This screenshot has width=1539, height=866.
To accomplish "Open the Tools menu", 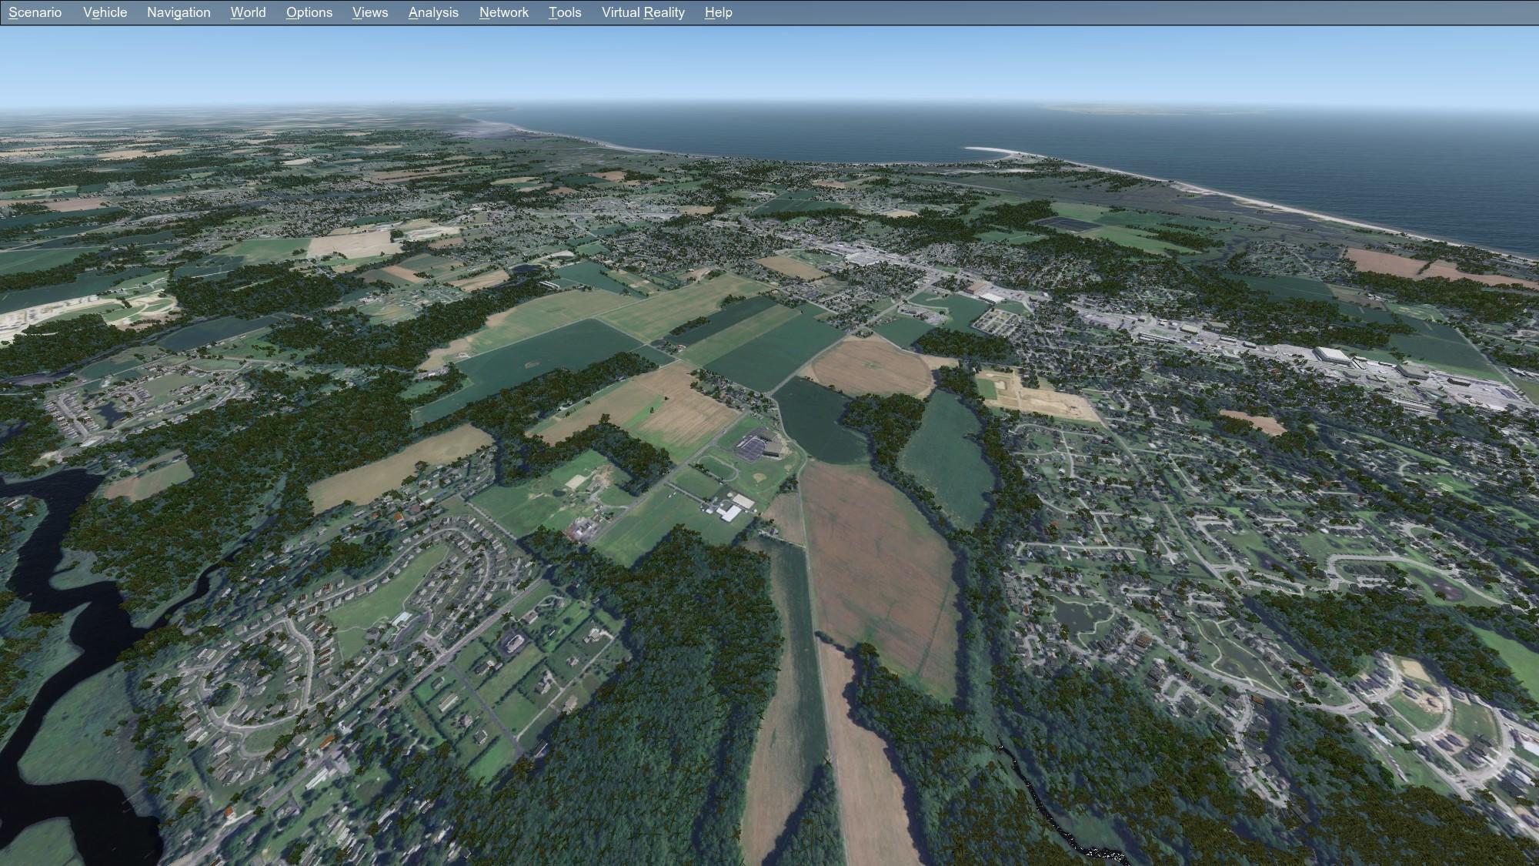I will [x=565, y=12].
